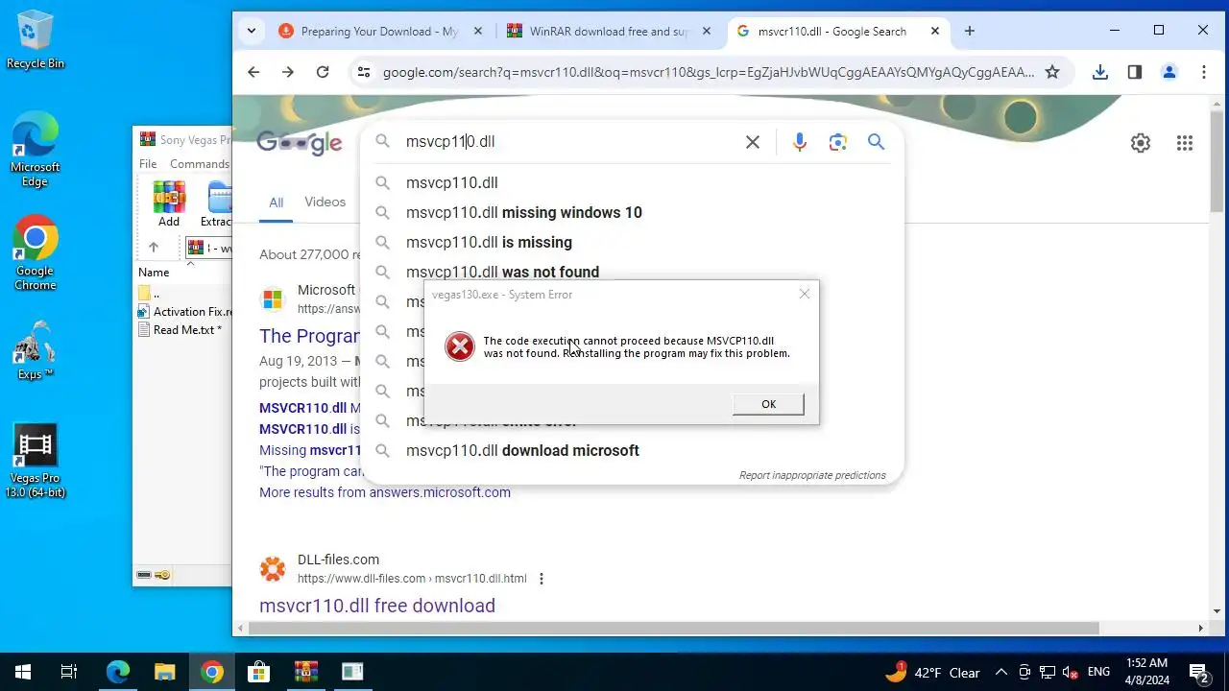Click the WinRAR Add toolbar icon

click(x=169, y=204)
